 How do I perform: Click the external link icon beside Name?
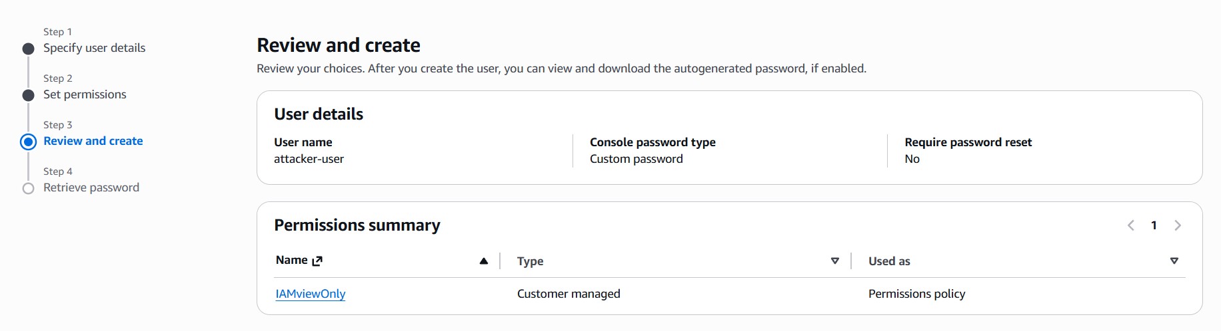317,261
